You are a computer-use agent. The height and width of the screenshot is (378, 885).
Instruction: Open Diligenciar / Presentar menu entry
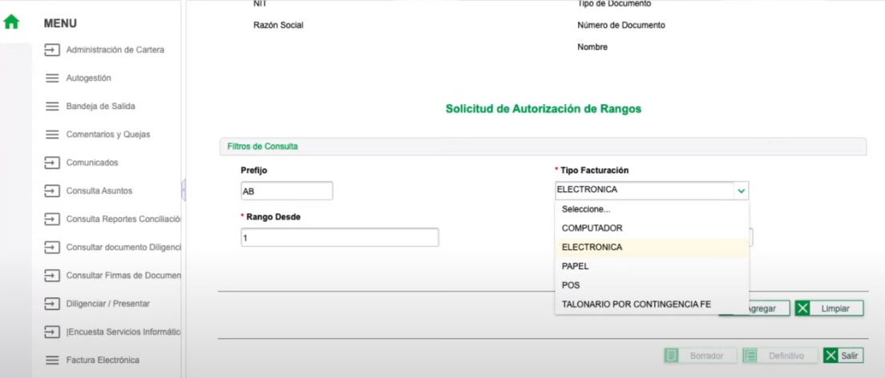pyautogui.click(x=107, y=304)
